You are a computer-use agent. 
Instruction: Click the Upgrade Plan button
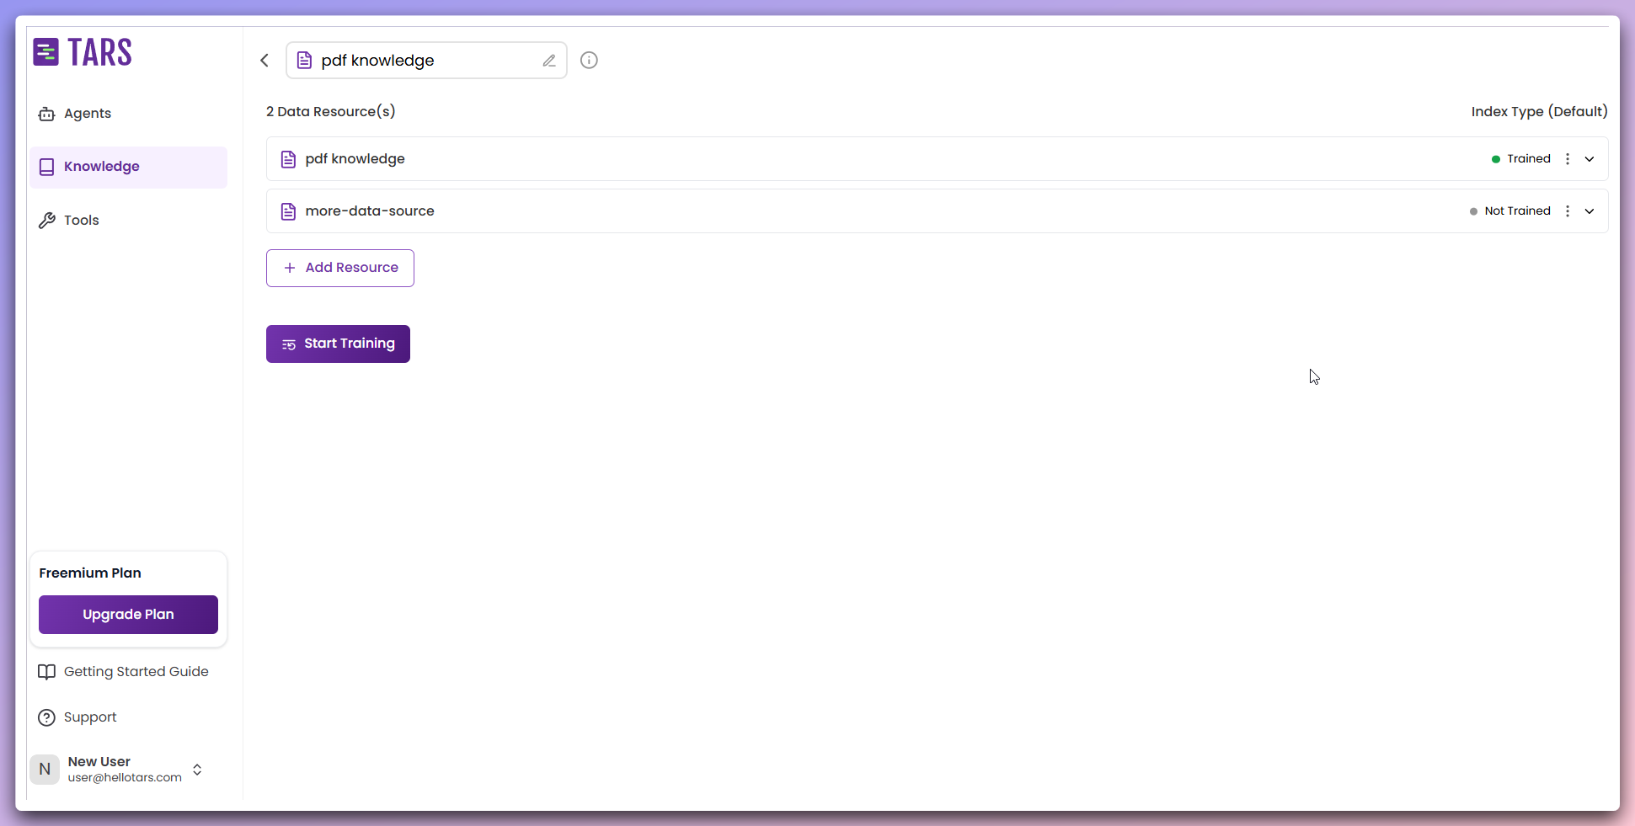[x=128, y=615]
